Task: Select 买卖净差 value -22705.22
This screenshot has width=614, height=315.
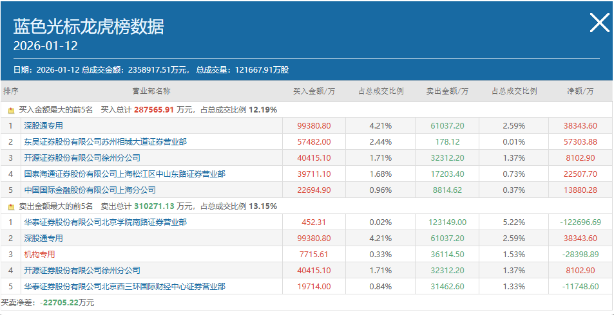Action: [59, 303]
